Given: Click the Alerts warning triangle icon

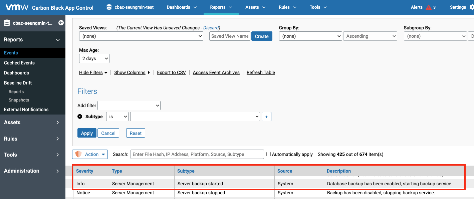Looking at the screenshot, I should (429, 7).
